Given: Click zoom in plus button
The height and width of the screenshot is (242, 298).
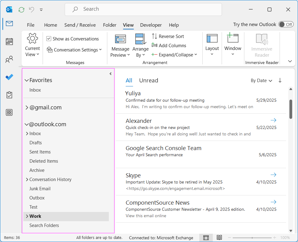Looking at the screenshot, I should point(274,237).
